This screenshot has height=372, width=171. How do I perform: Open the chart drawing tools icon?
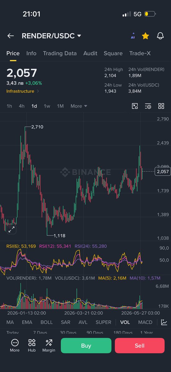point(135,106)
